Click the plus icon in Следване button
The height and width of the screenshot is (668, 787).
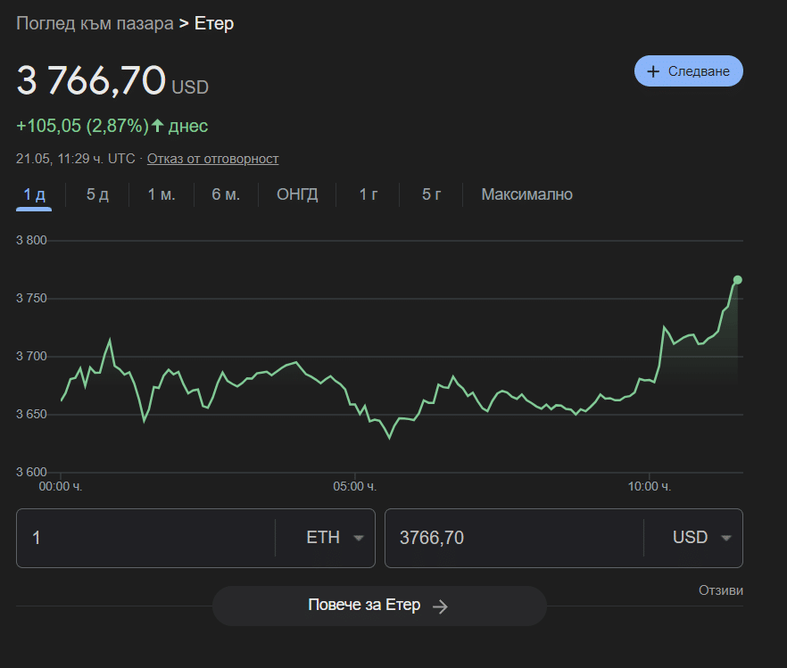coord(653,71)
